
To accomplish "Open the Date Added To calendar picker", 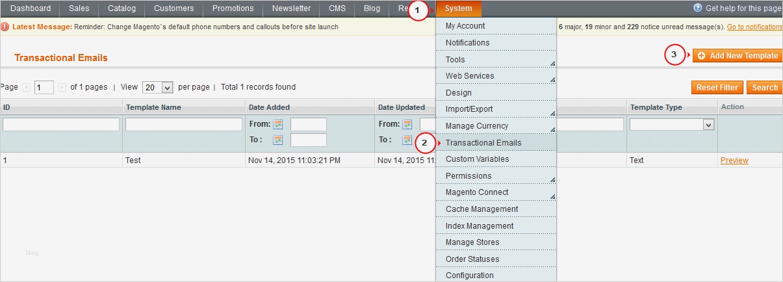I will tap(278, 140).
